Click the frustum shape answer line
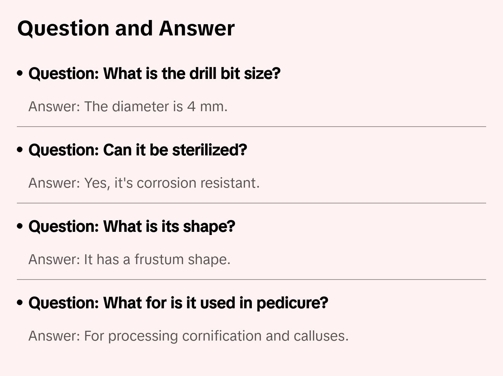Screen dimensions: 503x376 tap(129, 260)
